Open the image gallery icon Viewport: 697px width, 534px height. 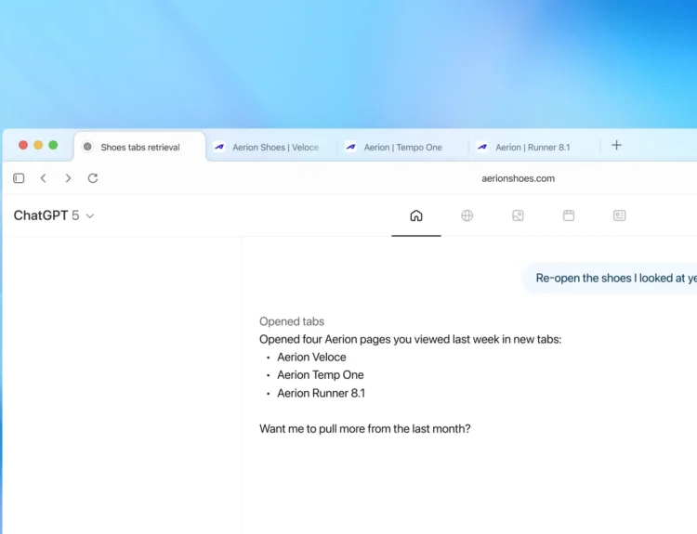click(518, 215)
